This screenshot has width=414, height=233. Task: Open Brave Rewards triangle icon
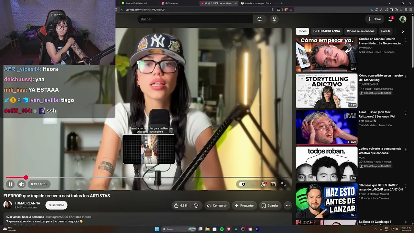coord(291,10)
